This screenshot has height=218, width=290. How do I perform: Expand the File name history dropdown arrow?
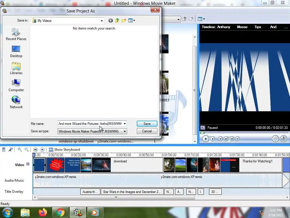[x=125, y=124]
